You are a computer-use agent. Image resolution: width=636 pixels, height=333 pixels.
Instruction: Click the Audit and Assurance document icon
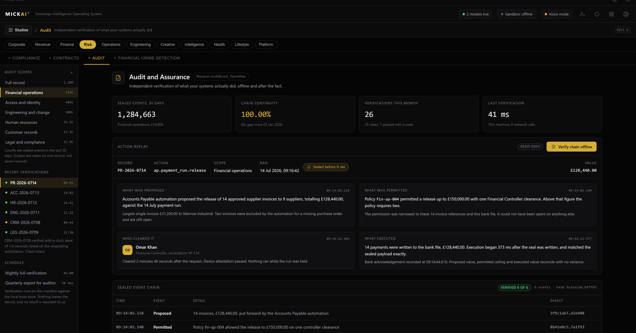pyautogui.click(x=118, y=78)
